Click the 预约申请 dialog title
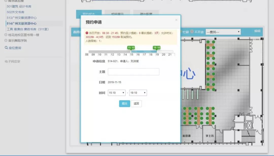Viewport: 274px width, 156px height. point(94,22)
